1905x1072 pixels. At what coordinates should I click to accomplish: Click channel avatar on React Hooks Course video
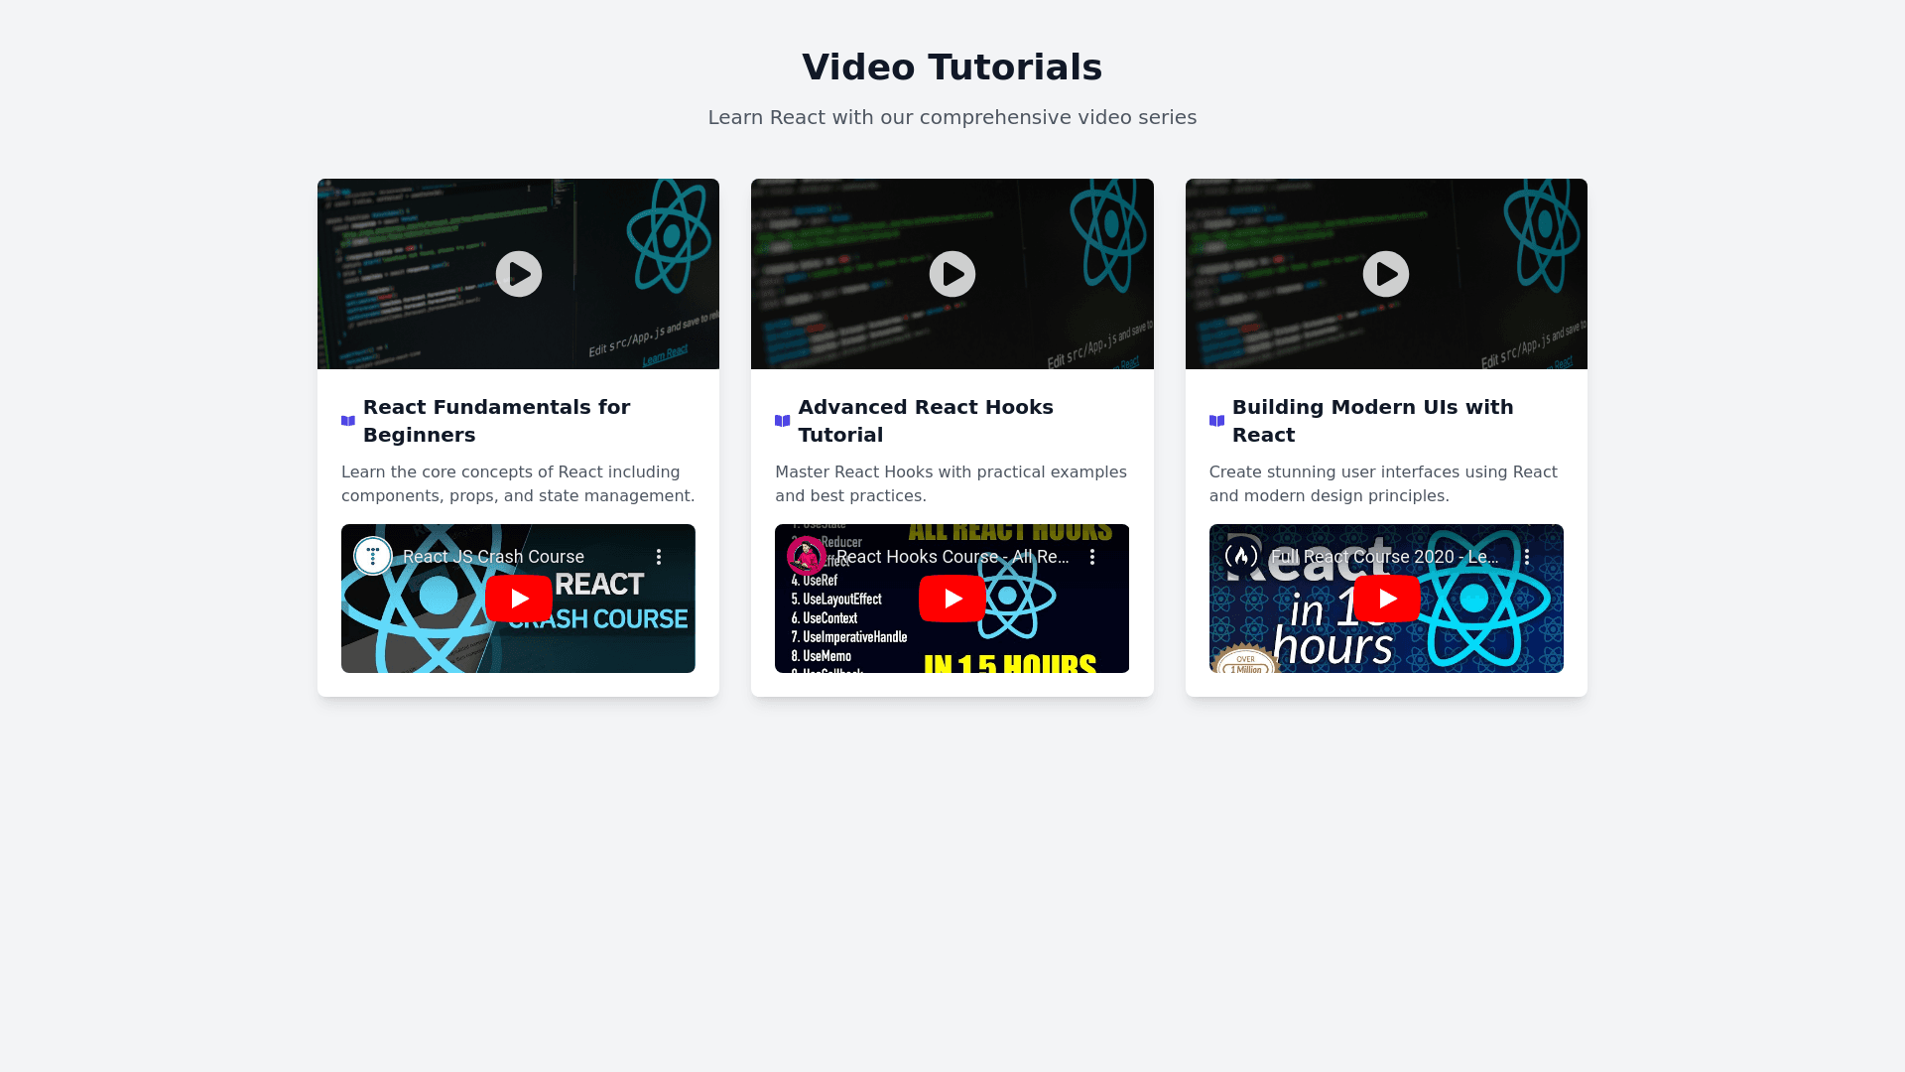coord(807,556)
